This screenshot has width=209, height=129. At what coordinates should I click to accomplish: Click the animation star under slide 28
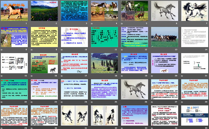tap(181, 102)
